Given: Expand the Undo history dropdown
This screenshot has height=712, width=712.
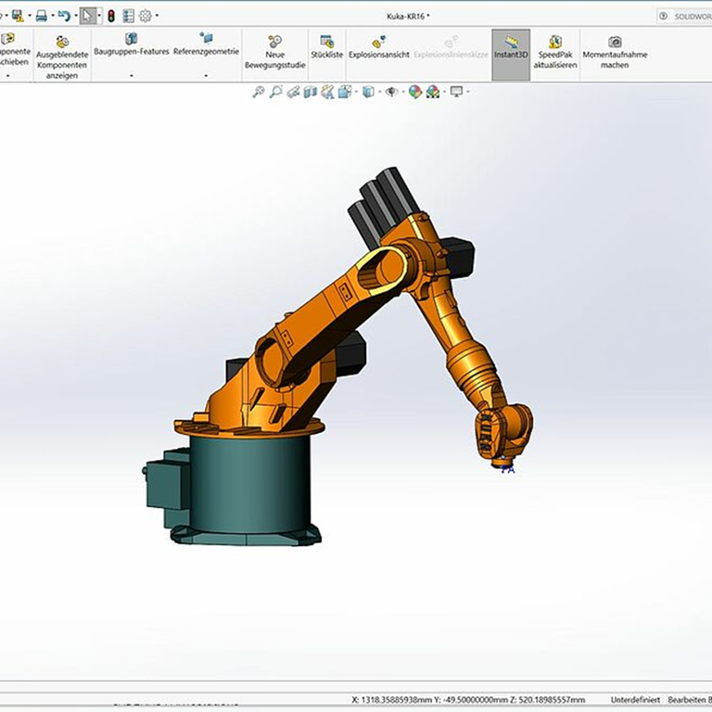Looking at the screenshot, I should (x=75, y=16).
